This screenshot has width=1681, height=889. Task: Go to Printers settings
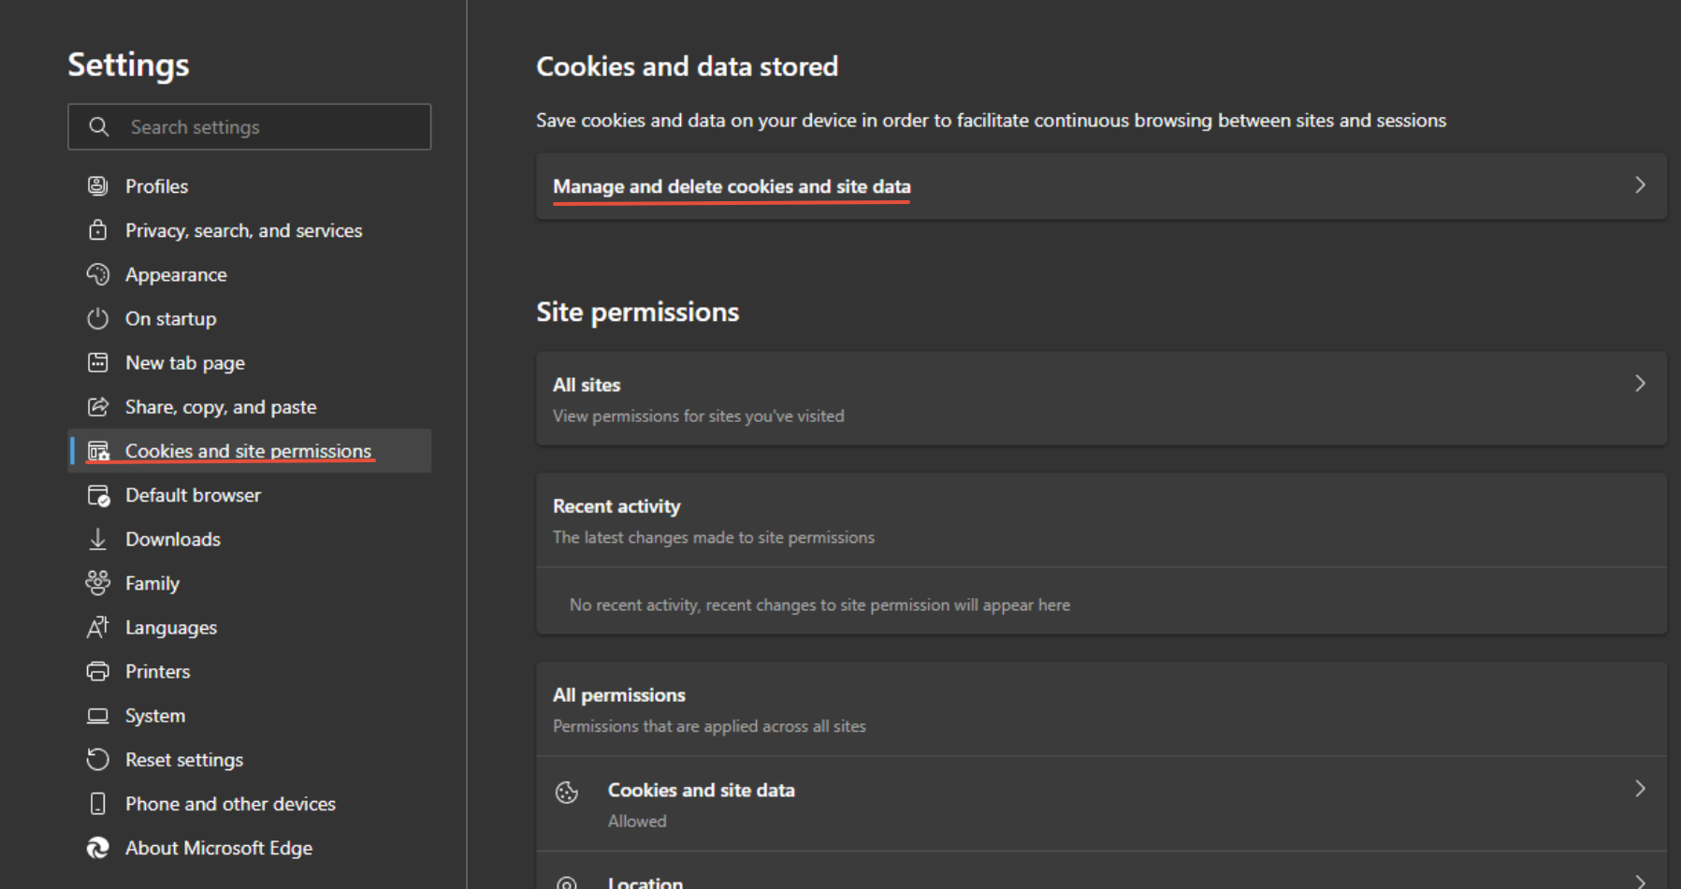249,671
